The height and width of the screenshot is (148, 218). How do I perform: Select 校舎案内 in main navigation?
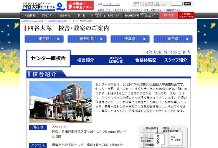point(65,15)
